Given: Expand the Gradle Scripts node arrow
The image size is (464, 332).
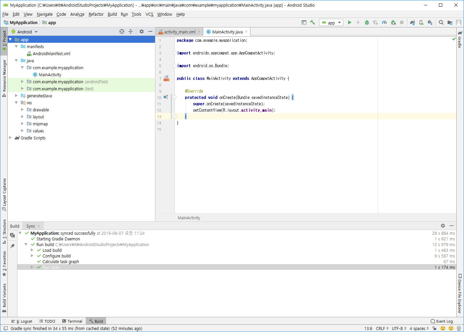Looking at the screenshot, I should pos(10,138).
